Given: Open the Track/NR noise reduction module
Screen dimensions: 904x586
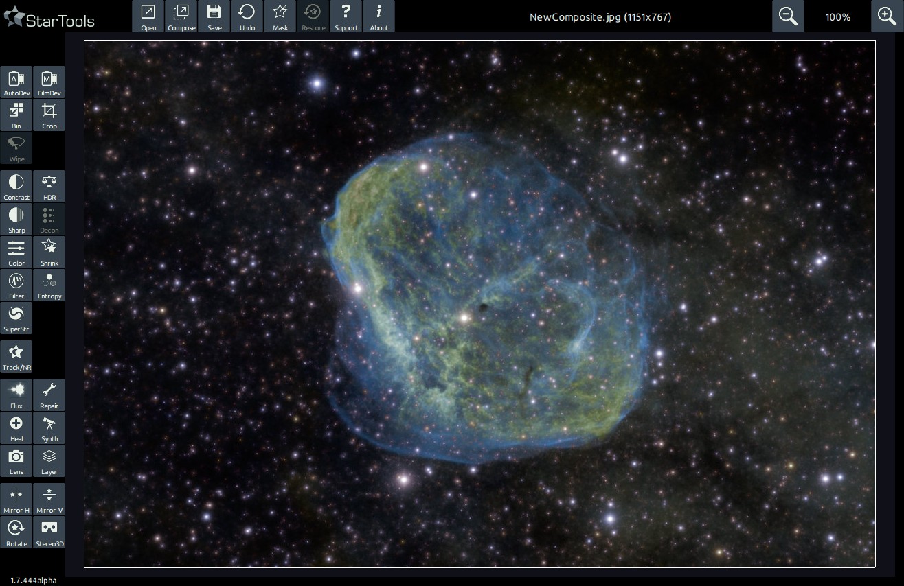Looking at the screenshot, I should [x=16, y=356].
